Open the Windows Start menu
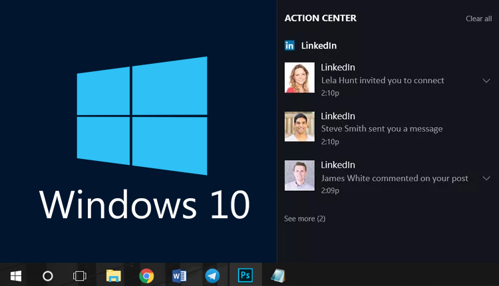This screenshot has height=286, width=499. (16, 276)
